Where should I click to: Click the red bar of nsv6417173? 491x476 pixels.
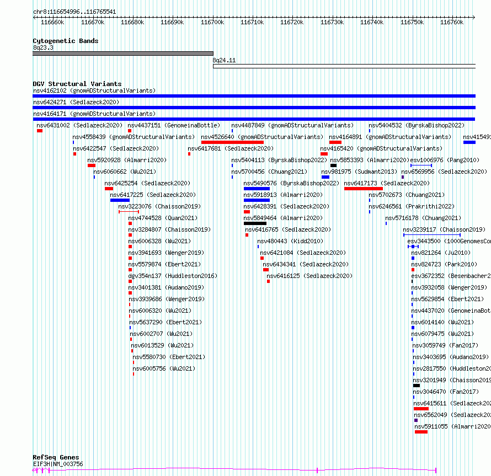point(363,189)
